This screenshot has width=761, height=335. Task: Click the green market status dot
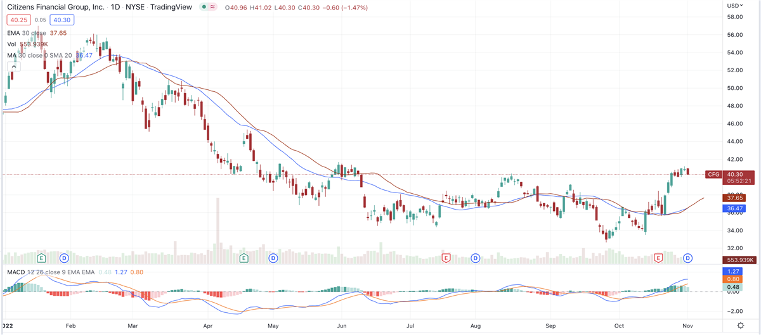(x=203, y=8)
